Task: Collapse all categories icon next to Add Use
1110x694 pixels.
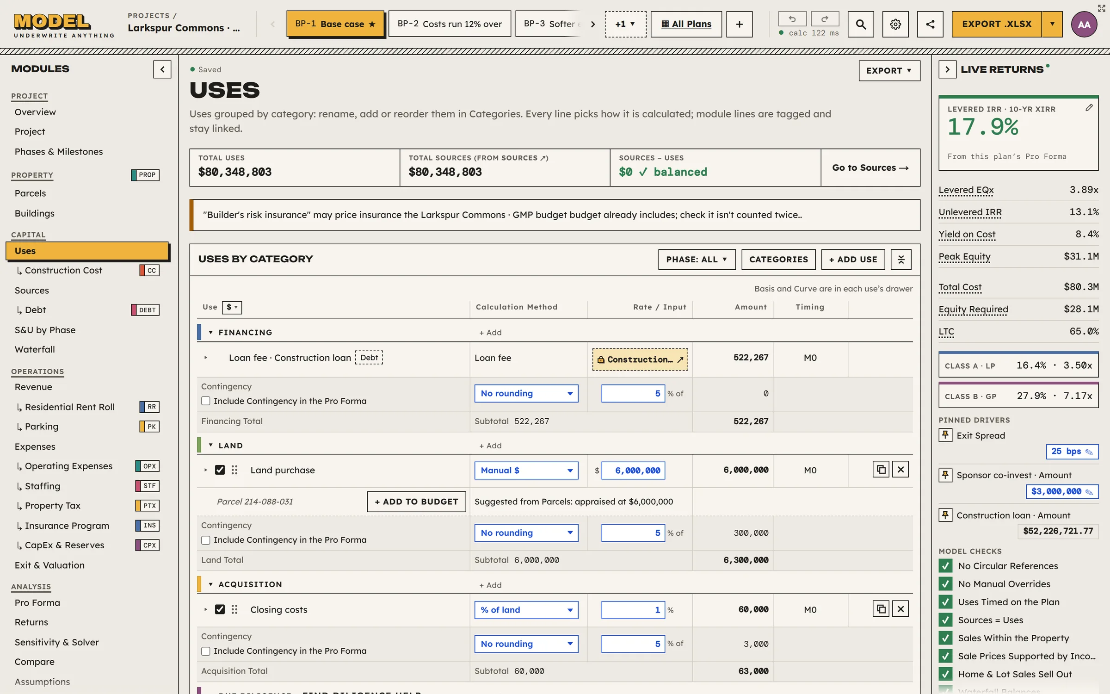Action: tap(901, 260)
